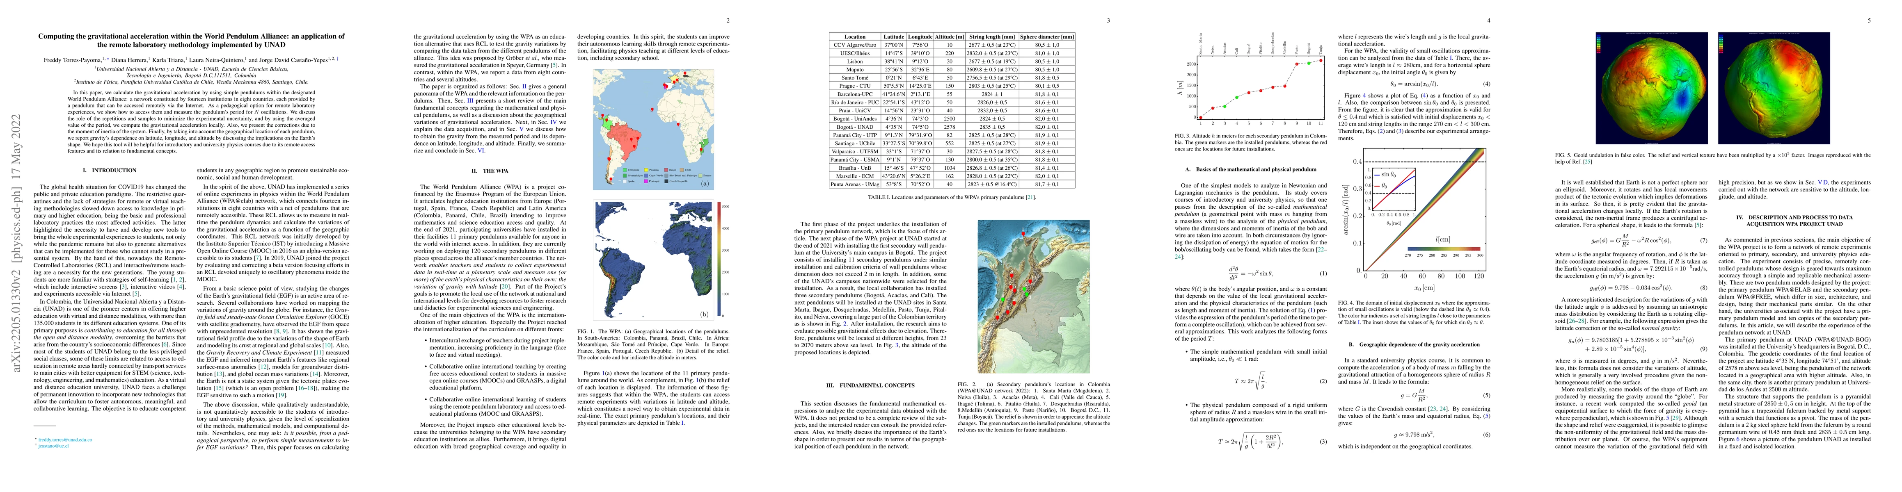Click the 'Prague - CTU' table row
The image size is (1902, 492).
point(952,86)
